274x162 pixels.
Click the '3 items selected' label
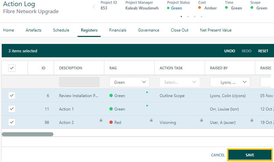point(23,51)
